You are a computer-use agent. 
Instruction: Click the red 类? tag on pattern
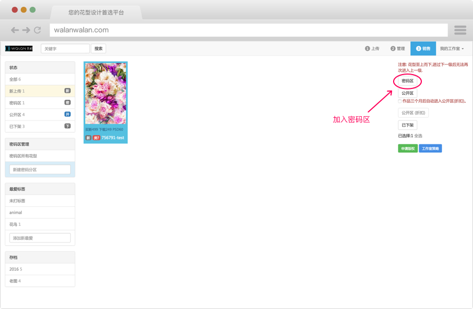pos(96,137)
